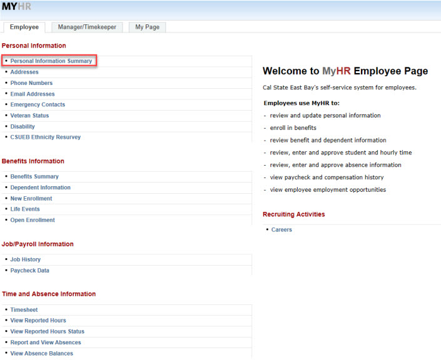Open the Open Enrollment link
441x360 pixels.
coord(33,220)
